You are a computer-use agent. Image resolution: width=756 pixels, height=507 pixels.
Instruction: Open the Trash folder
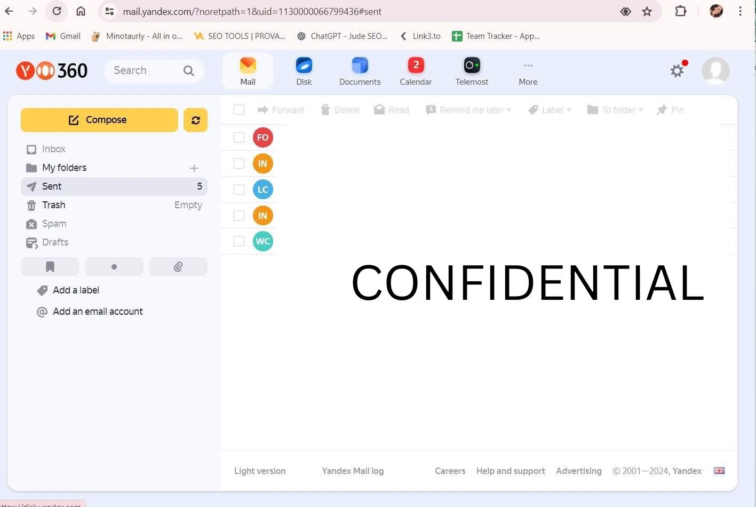(x=53, y=205)
